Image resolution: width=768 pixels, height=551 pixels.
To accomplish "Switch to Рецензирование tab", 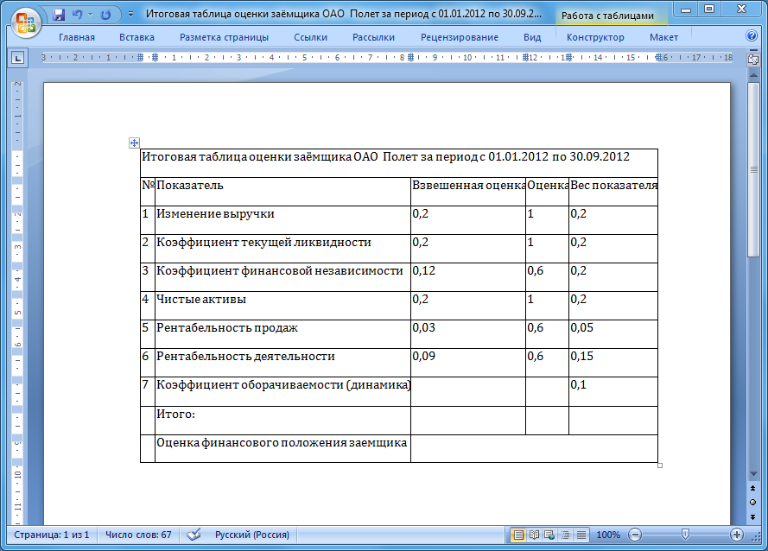I will [x=460, y=37].
